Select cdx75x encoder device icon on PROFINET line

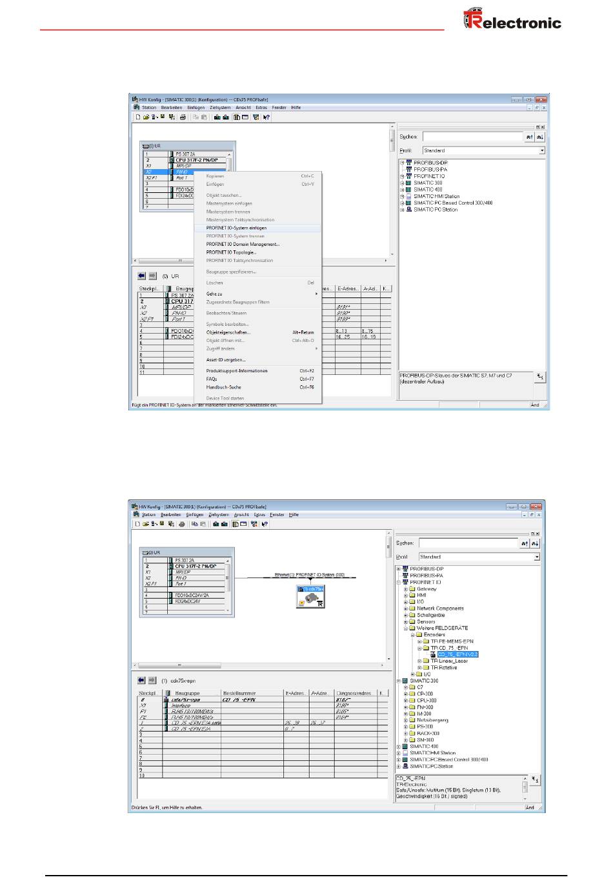310,597
